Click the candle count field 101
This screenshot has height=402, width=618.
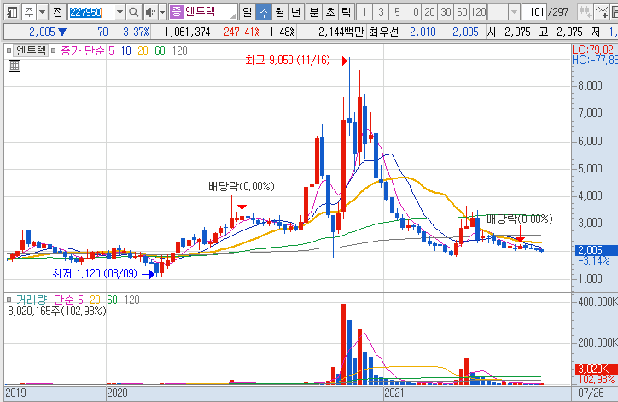(x=534, y=12)
